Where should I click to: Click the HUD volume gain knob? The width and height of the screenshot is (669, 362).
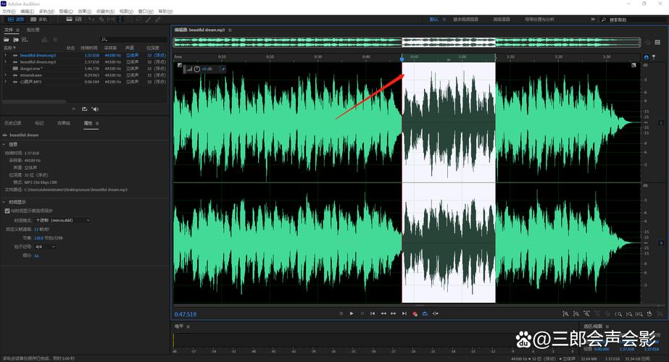point(196,69)
